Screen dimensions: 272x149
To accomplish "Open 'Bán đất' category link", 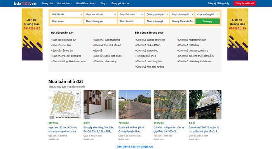I will pos(99,51).
